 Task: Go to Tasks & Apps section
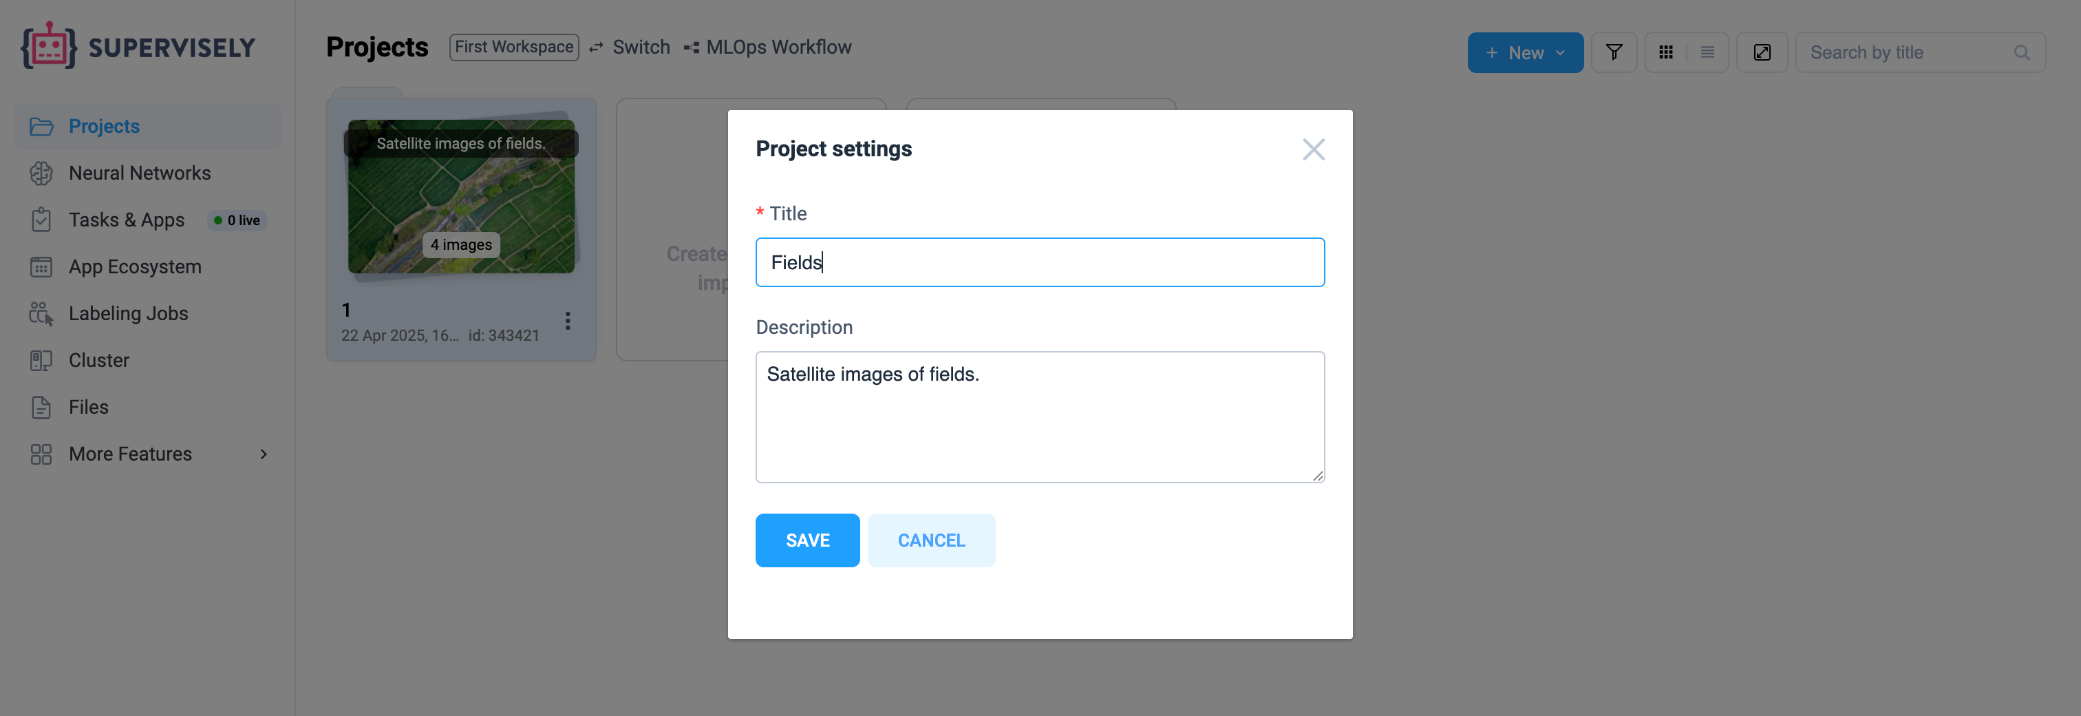pos(127,220)
